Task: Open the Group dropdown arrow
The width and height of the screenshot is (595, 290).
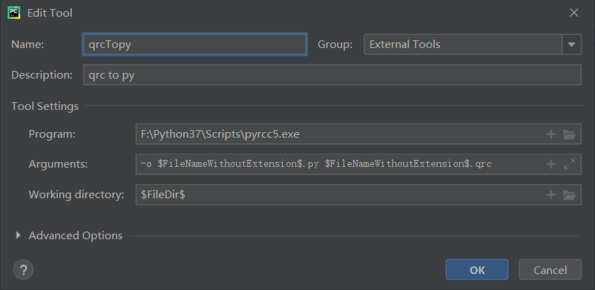Action: click(x=571, y=45)
